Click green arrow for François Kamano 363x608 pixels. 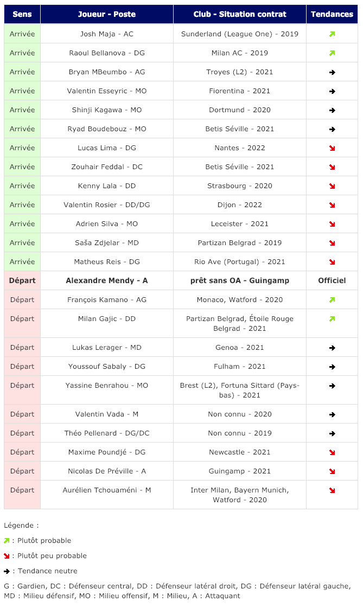332,300
